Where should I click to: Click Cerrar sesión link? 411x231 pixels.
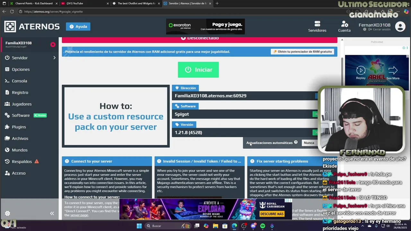pyautogui.click(x=380, y=30)
